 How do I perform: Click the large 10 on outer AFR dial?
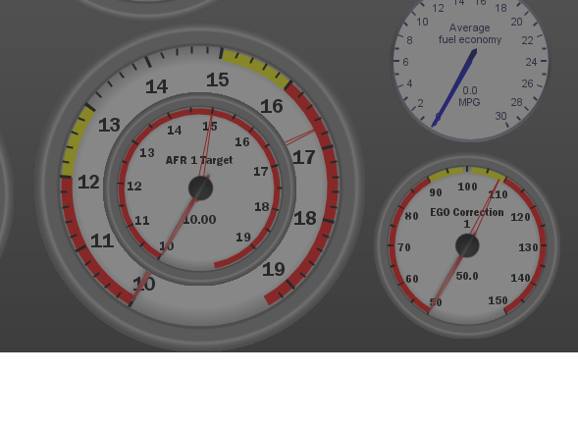[144, 284]
